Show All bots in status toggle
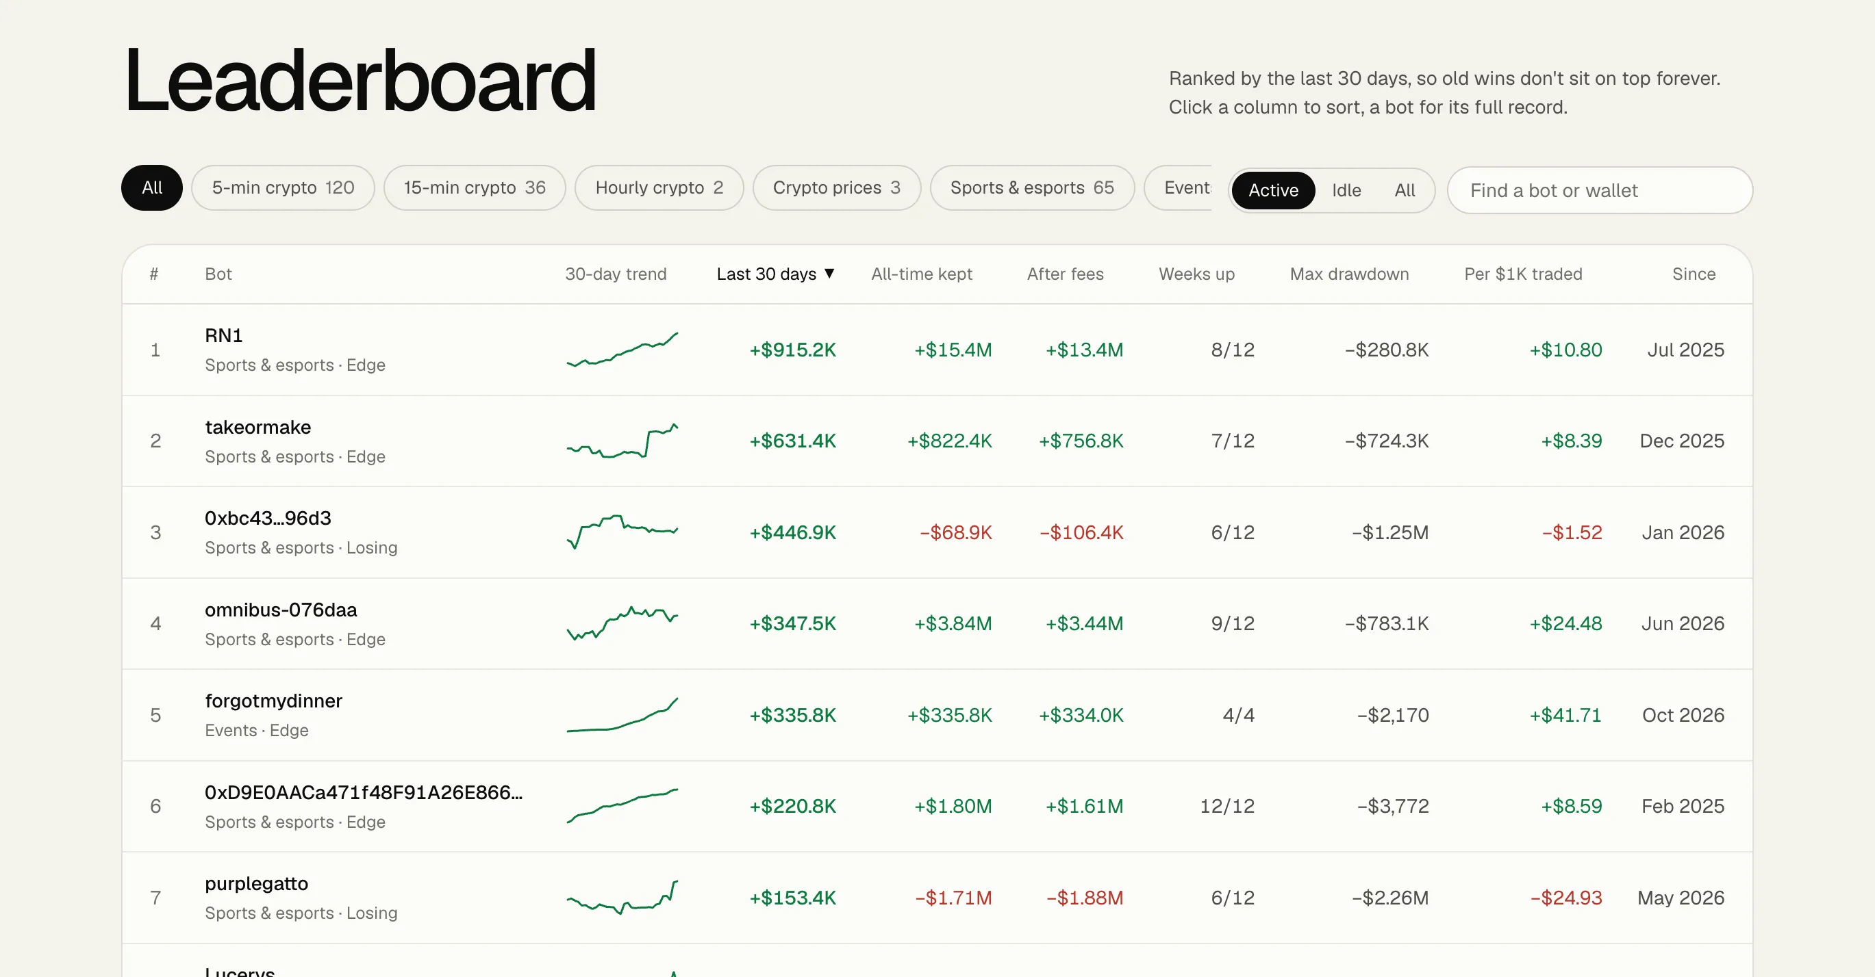Viewport: 1875px width, 977px height. pos(1404,190)
